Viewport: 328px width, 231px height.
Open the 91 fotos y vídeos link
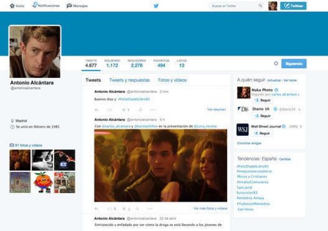click(x=29, y=145)
